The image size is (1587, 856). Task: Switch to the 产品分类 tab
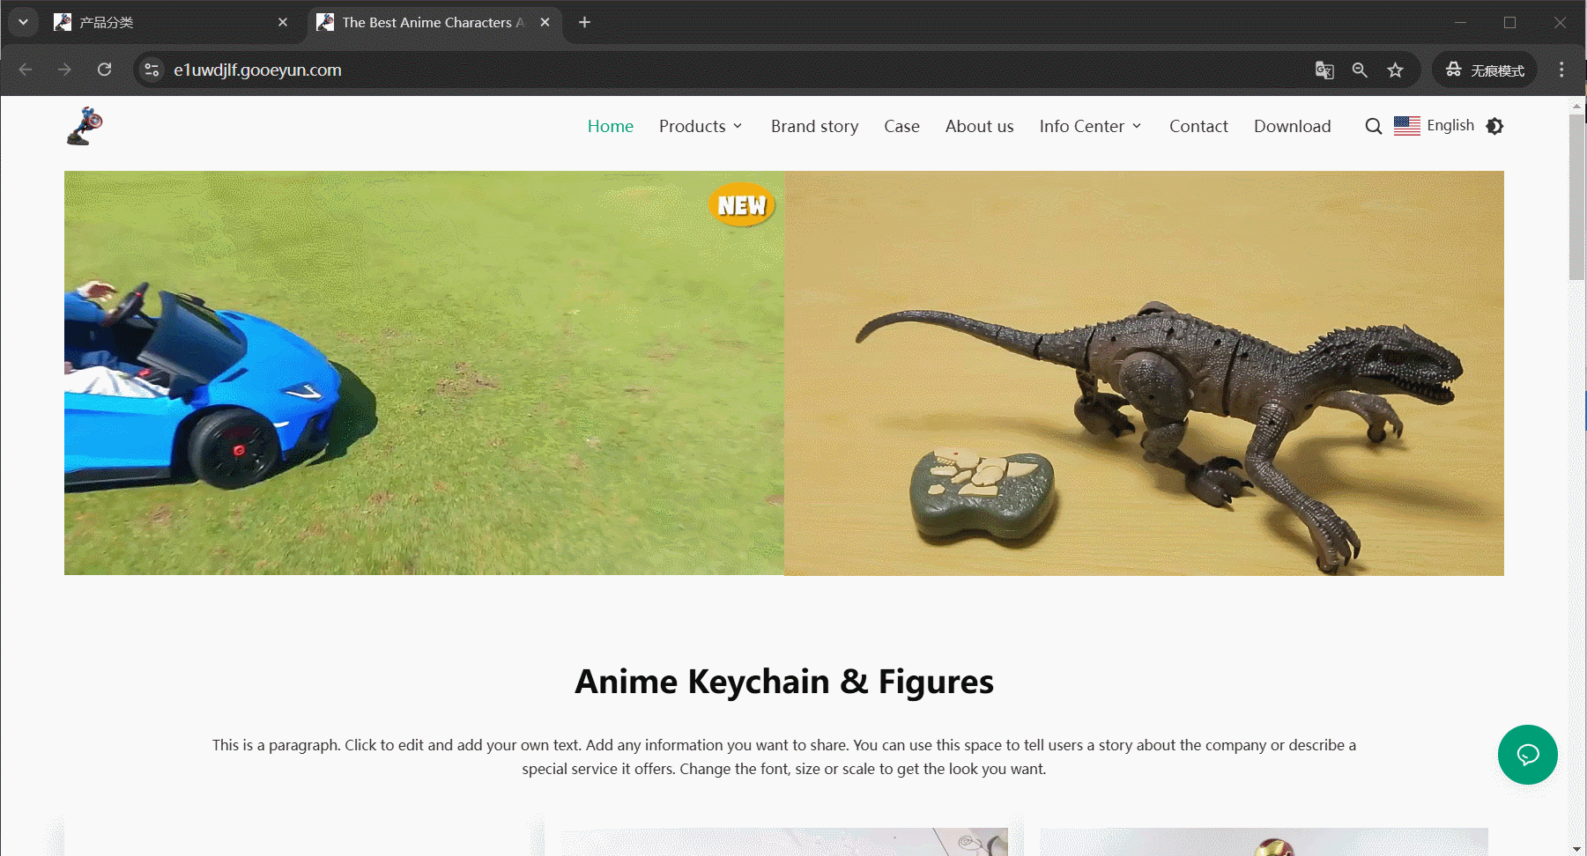[x=167, y=22]
